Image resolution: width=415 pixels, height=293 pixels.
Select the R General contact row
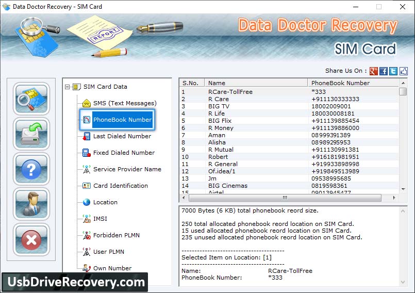pyautogui.click(x=289, y=164)
